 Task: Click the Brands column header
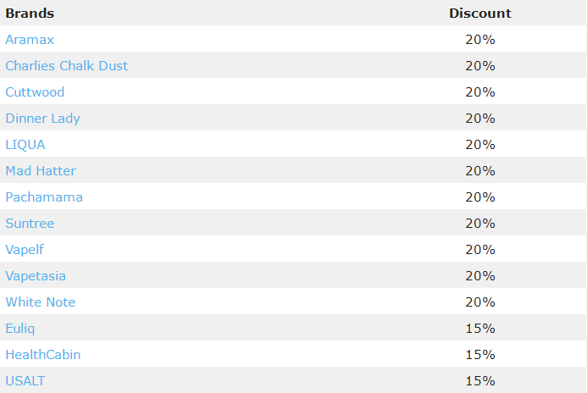[30, 14]
